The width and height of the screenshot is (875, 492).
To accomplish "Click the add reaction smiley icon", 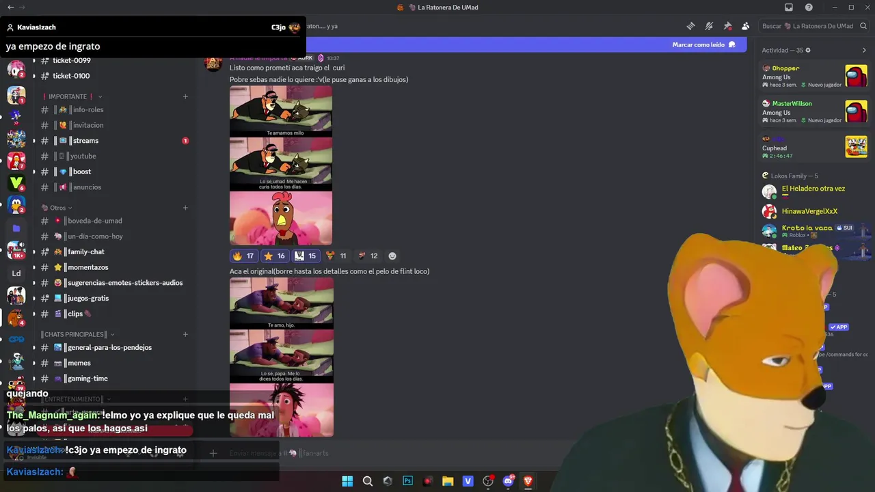I will tap(392, 256).
